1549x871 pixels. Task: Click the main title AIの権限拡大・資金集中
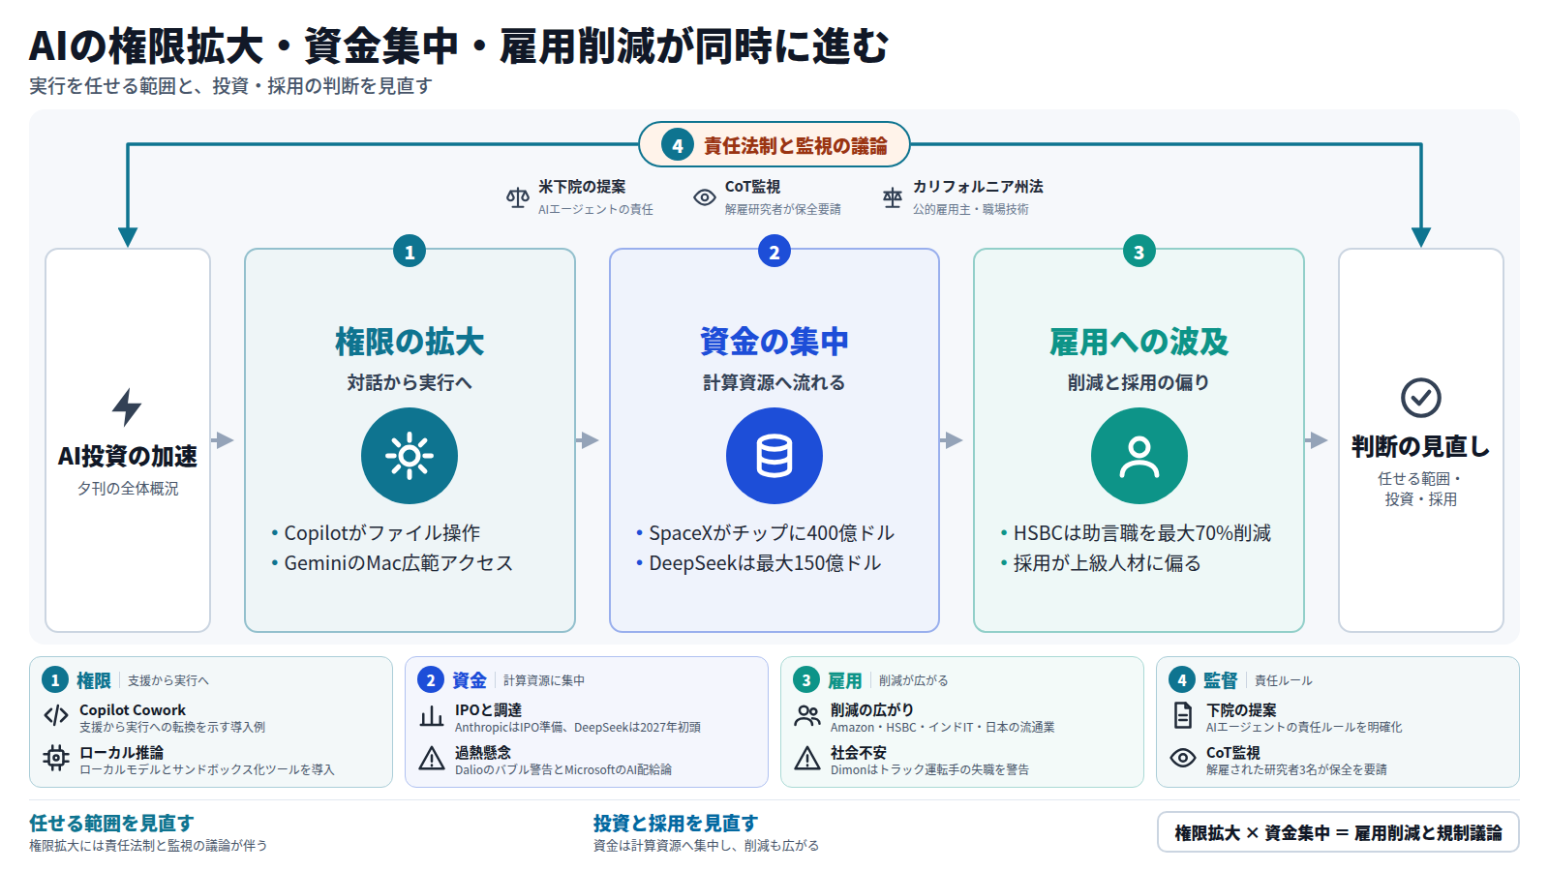pyautogui.click(x=459, y=45)
